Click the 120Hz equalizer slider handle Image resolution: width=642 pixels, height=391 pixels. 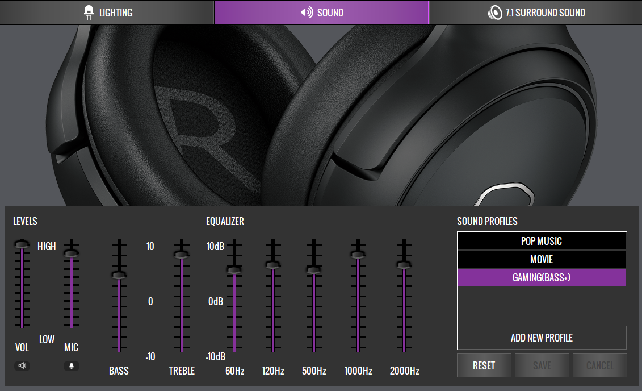click(273, 265)
